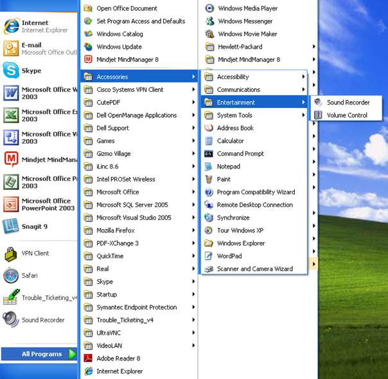Click the All Programs button
This screenshot has width=388, height=379.
point(39,354)
